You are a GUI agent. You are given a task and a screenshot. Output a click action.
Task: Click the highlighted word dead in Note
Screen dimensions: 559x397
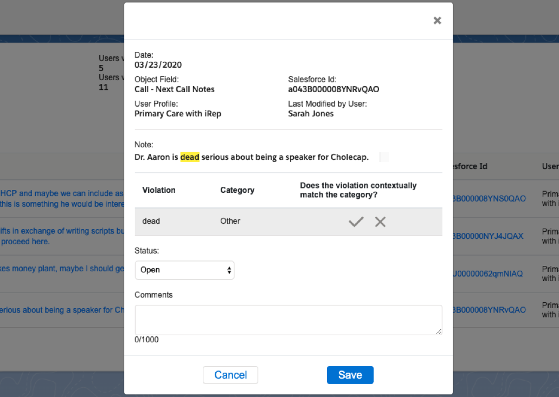click(190, 157)
